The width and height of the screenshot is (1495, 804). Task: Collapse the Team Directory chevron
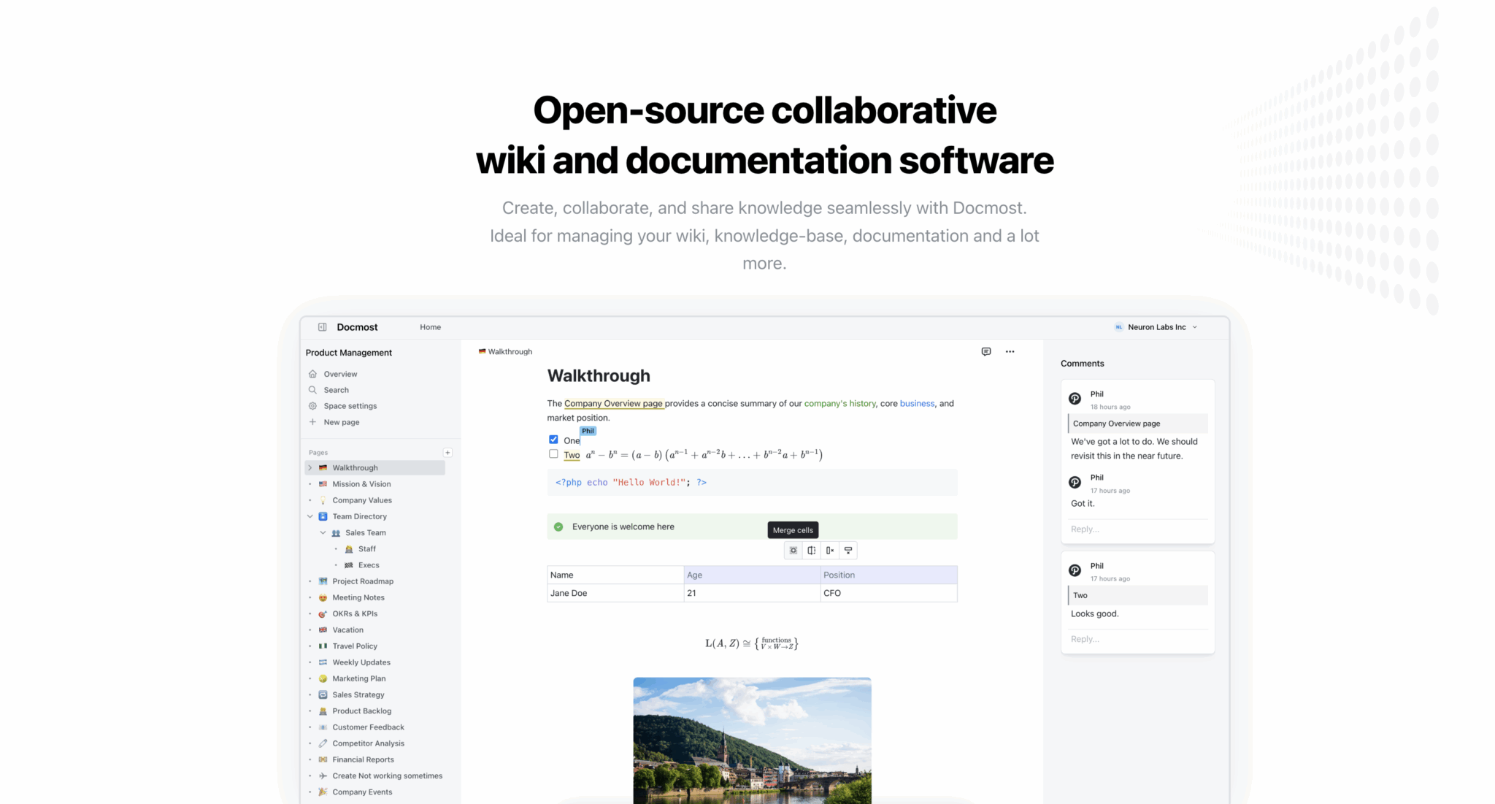pos(310,516)
